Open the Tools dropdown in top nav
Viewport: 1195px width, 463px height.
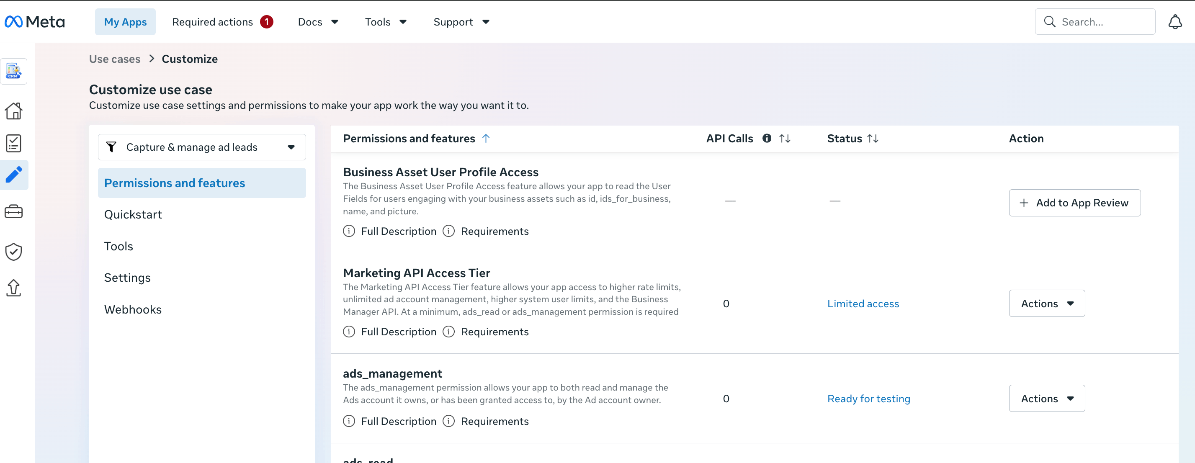click(x=386, y=22)
